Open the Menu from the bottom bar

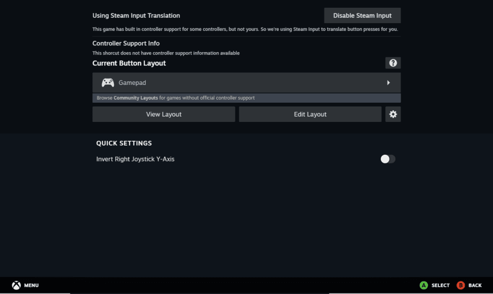tap(25, 285)
